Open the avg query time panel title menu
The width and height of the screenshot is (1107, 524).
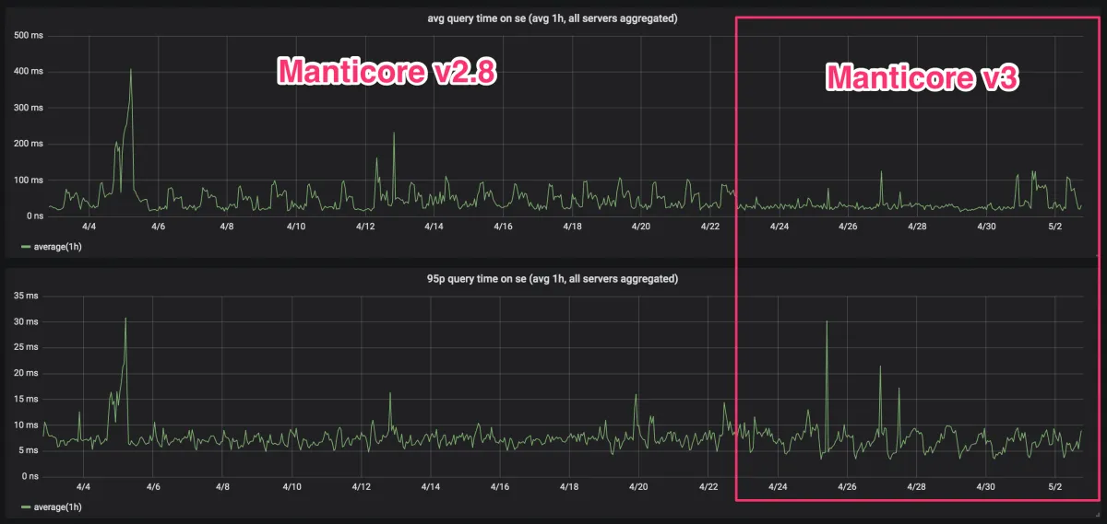coord(553,18)
